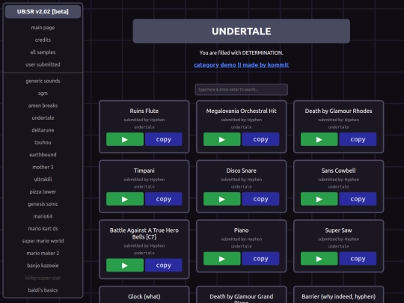
Task: Select the mario kart ds category
Action: click(43, 228)
